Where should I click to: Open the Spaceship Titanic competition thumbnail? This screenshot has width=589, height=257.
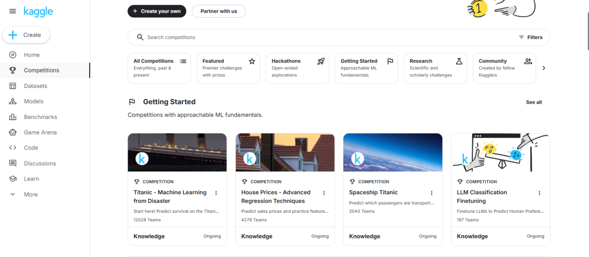(393, 152)
